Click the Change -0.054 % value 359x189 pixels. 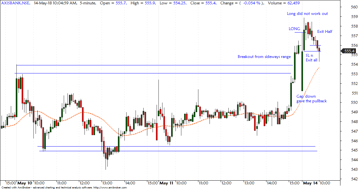point(242,3)
